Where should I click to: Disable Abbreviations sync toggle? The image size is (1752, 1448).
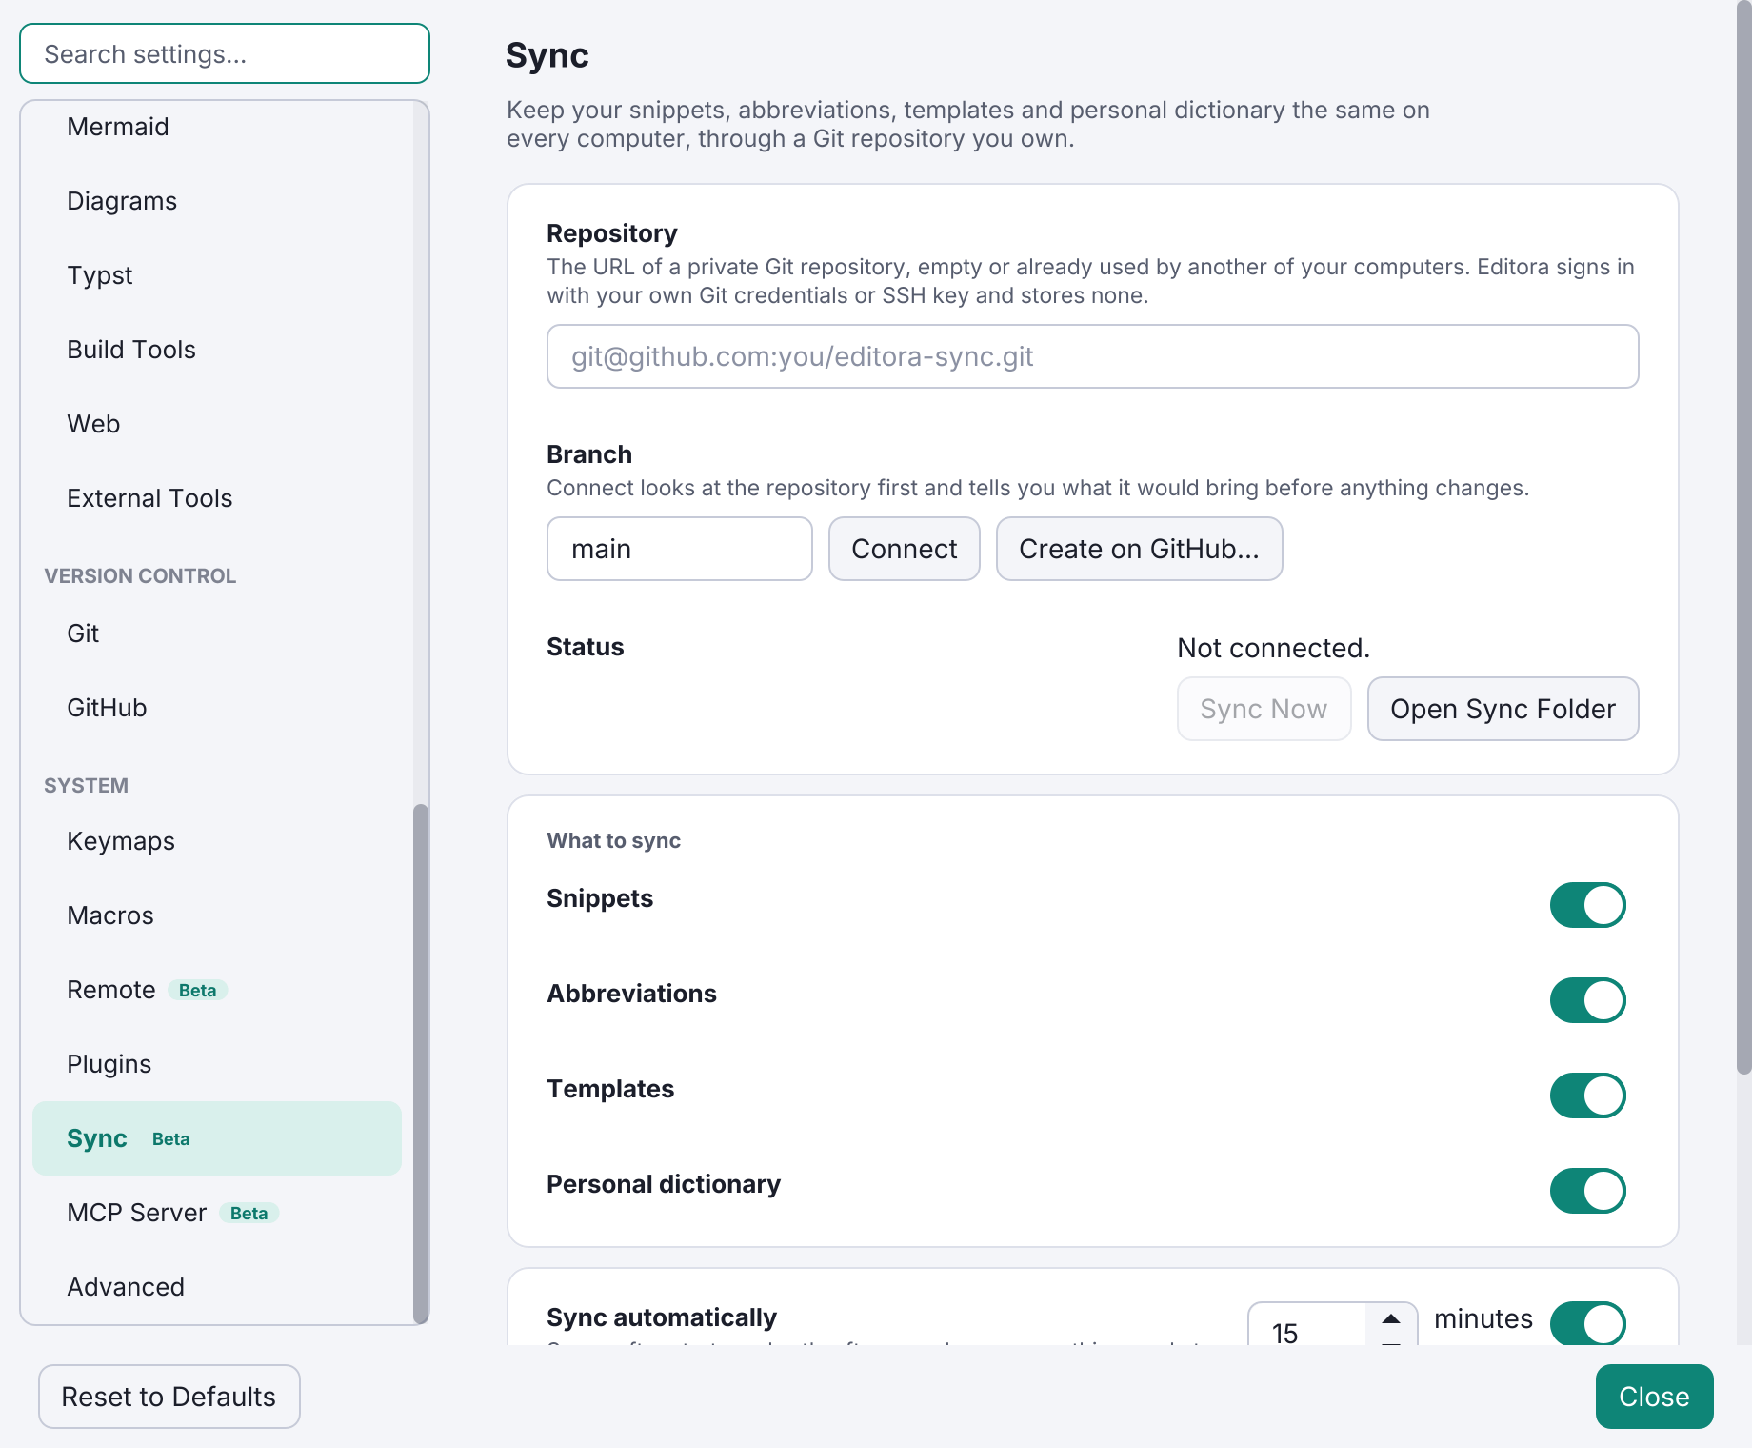tap(1587, 1000)
